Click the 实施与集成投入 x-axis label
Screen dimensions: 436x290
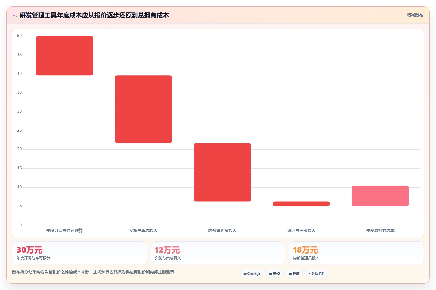143,231
